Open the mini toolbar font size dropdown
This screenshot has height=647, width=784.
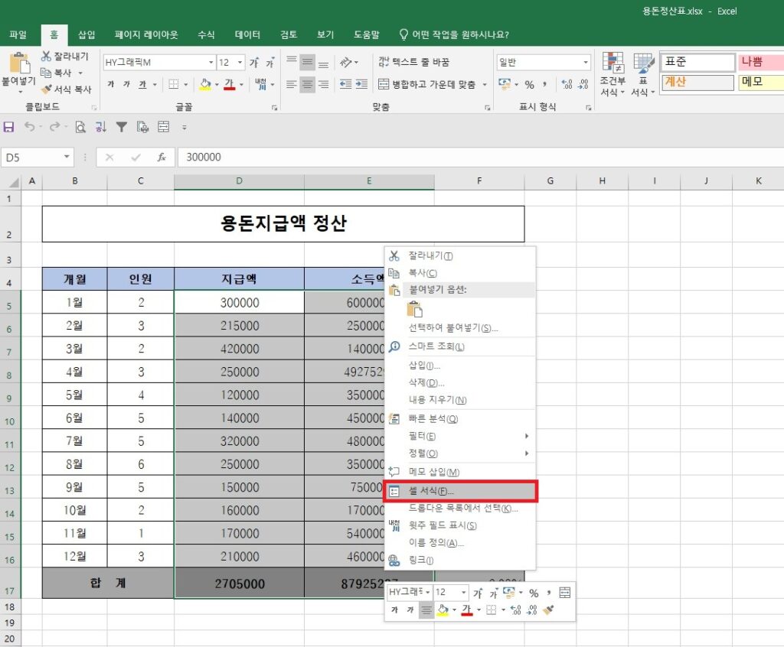point(463,593)
